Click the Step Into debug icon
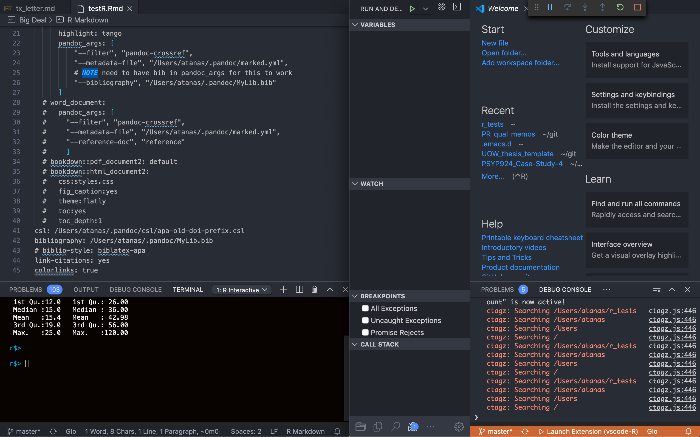 click(585, 7)
